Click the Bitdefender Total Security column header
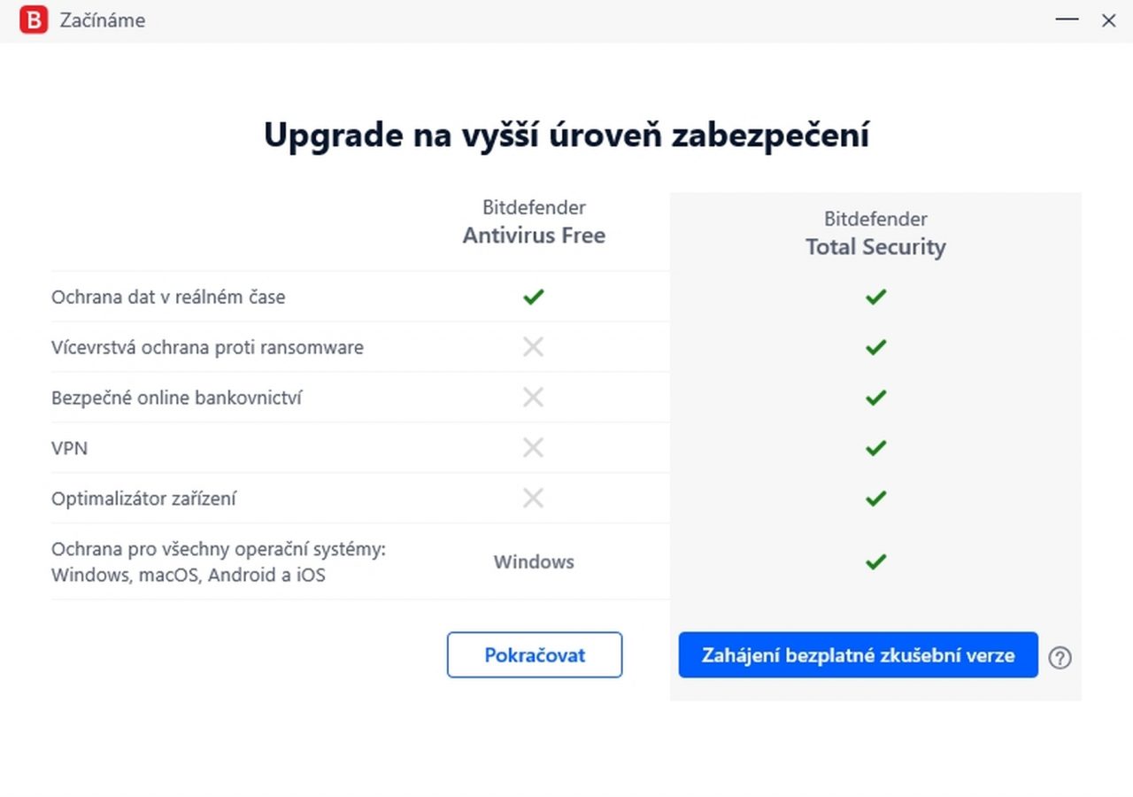Screen dimensions: 1133x797 [875, 233]
